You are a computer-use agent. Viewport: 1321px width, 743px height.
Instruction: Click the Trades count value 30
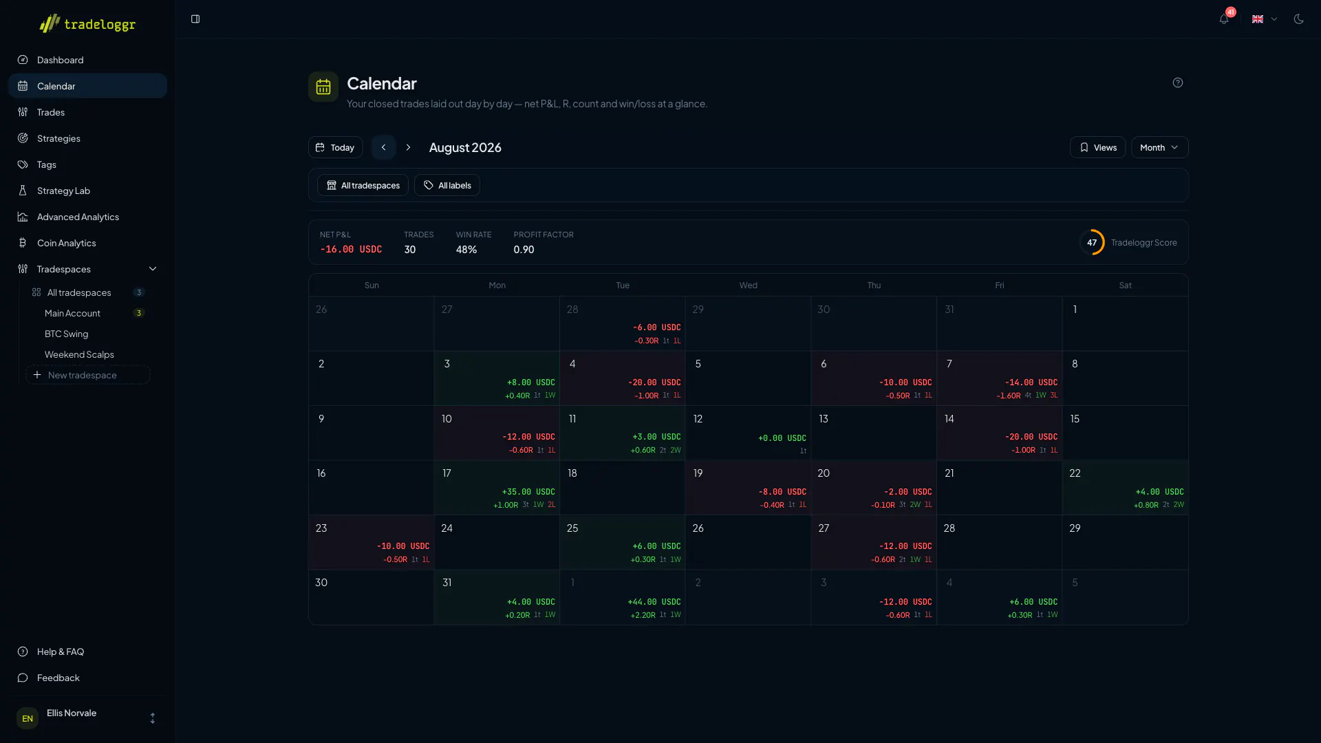coord(409,249)
